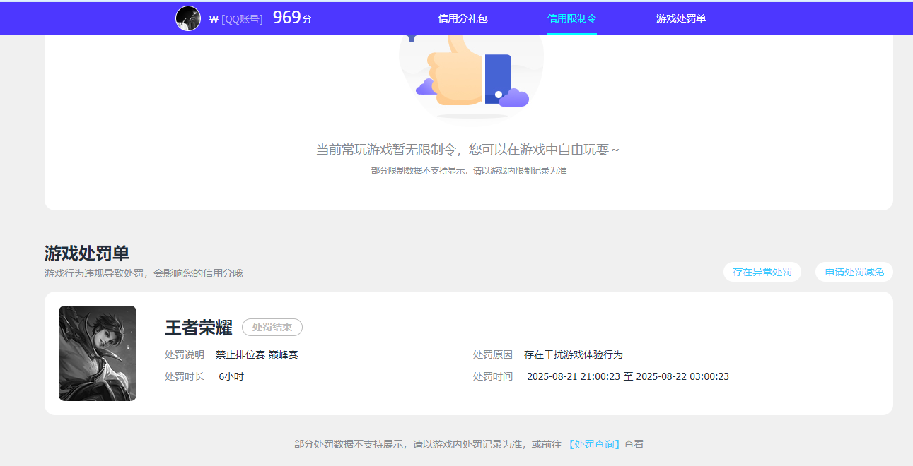Click the 处罚时长 label
Viewport: 913px width, 466px height.
pos(185,376)
